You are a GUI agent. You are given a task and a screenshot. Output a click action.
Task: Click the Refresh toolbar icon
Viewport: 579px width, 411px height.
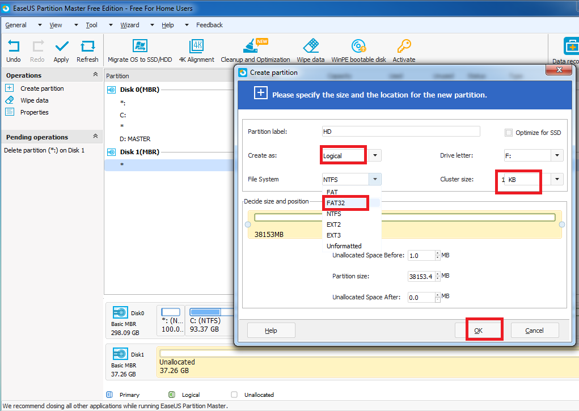point(87,46)
